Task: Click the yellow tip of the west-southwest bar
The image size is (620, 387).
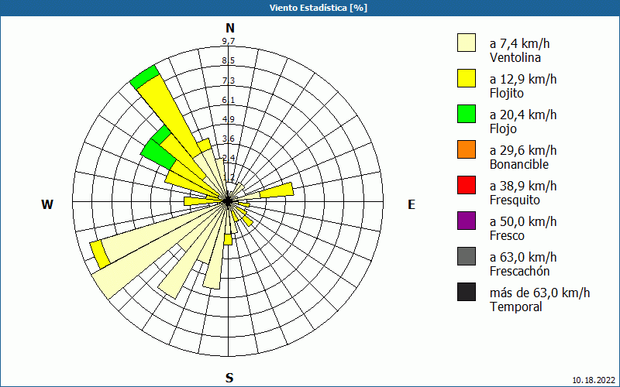Action: coord(100,255)
